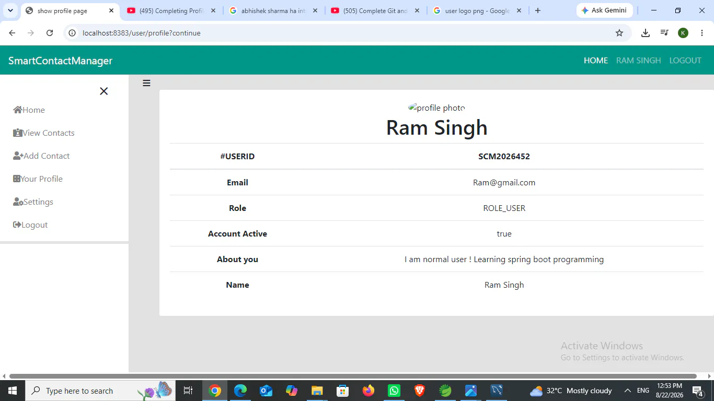
Task: Click the Windows taskbar search box
Action: [99, 391]
